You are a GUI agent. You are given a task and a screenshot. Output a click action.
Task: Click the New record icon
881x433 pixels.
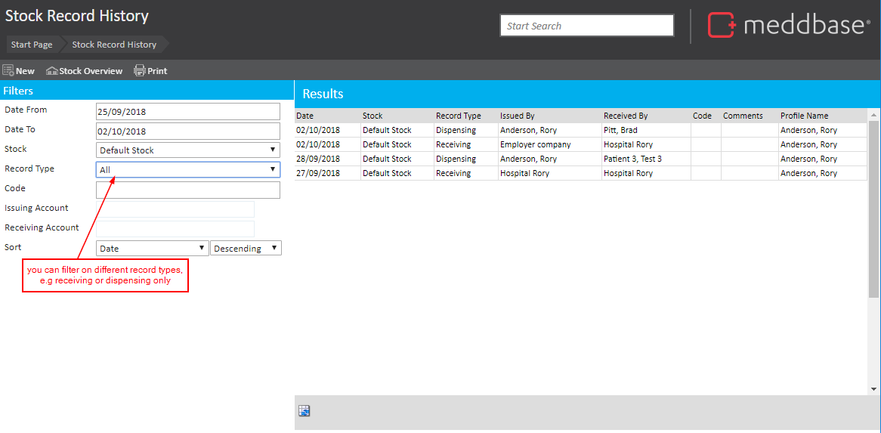tap(9, 71)
